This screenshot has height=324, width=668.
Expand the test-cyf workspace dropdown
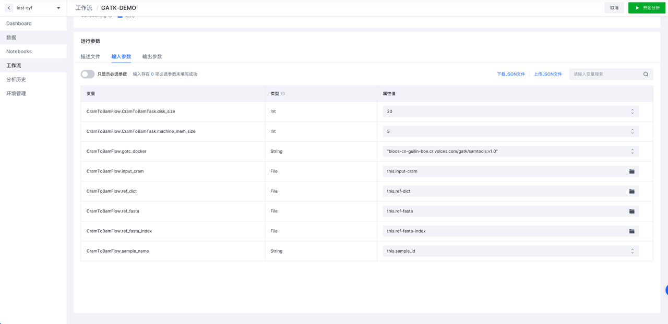coord(58,8)
